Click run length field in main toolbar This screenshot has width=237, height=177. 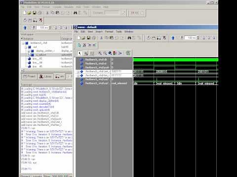point(42,28)
